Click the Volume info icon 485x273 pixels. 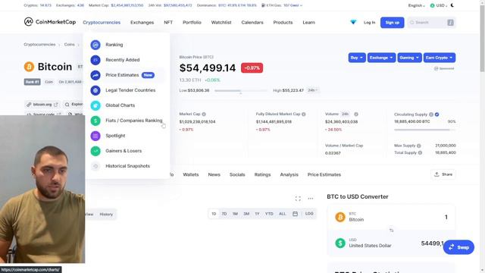coord(356,115)
